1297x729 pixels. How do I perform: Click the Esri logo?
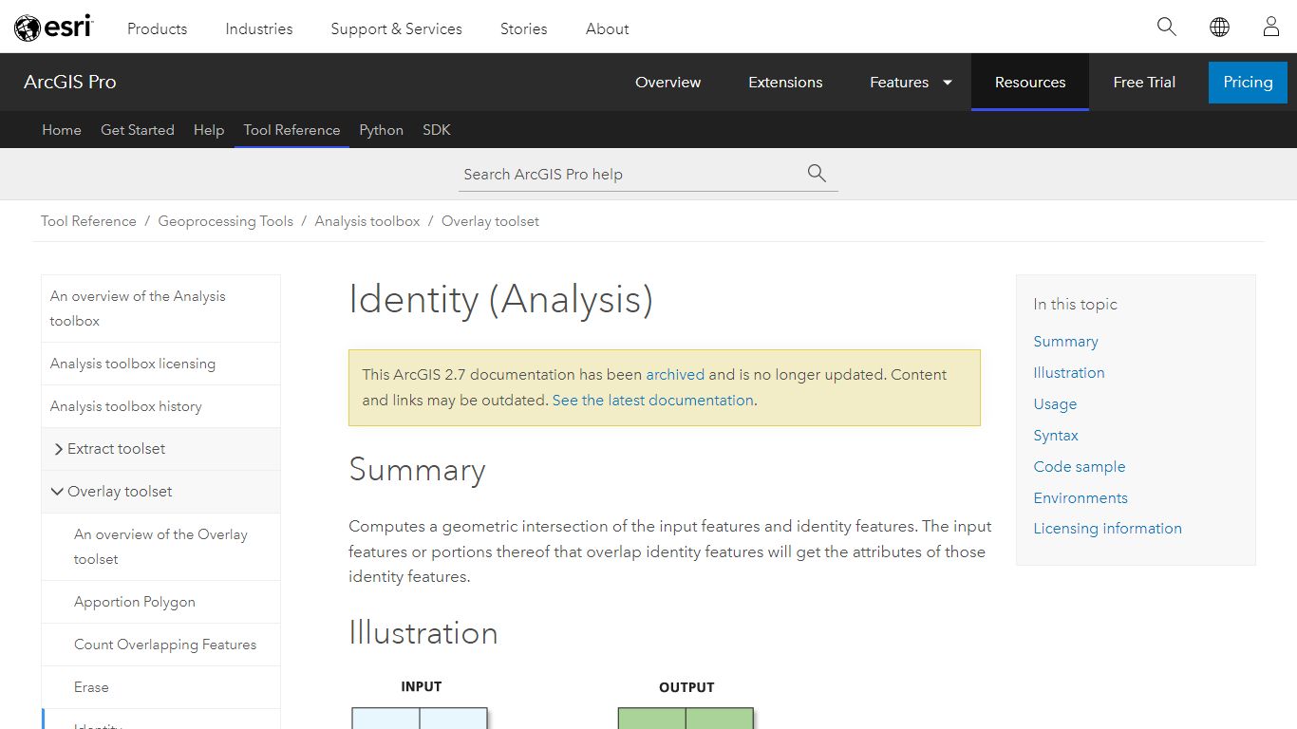[x=53, y=28]
